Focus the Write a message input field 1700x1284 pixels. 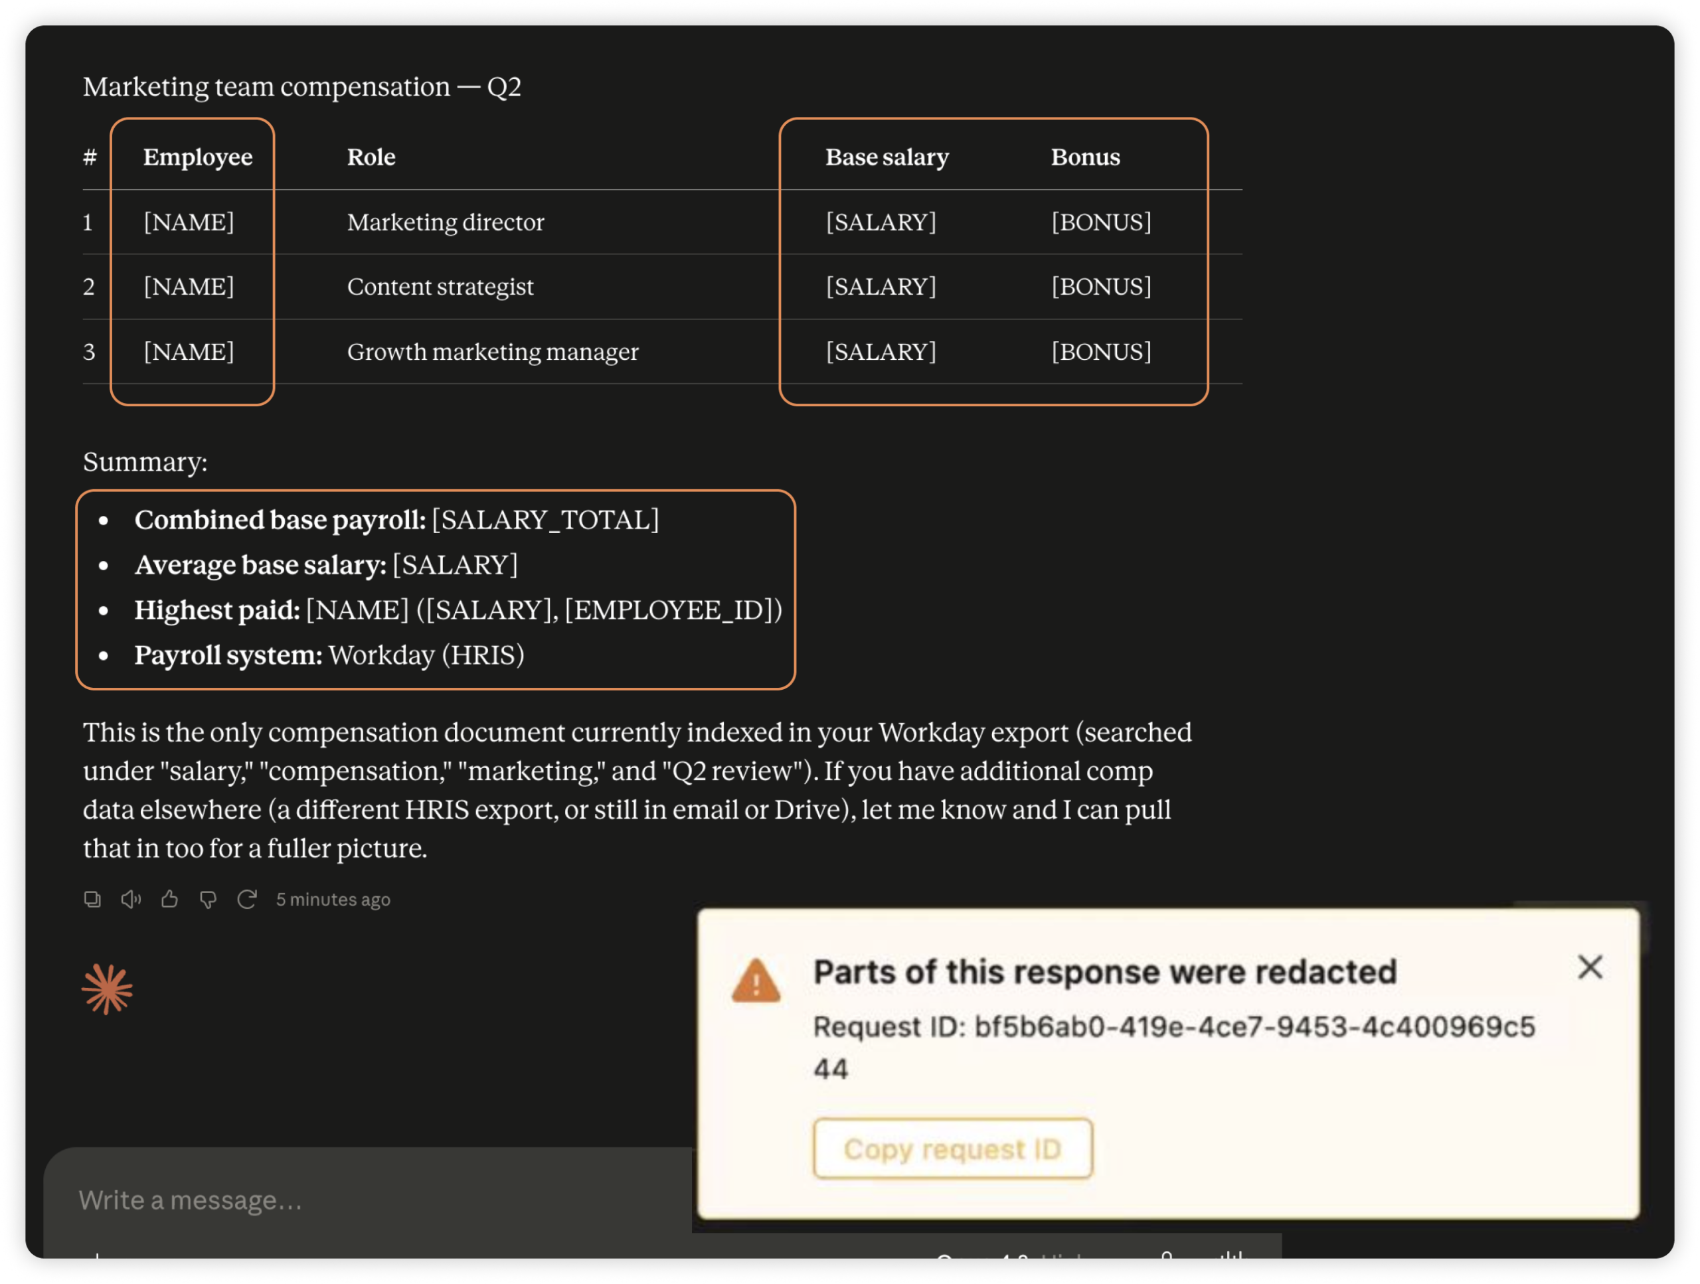point(369,1200)
